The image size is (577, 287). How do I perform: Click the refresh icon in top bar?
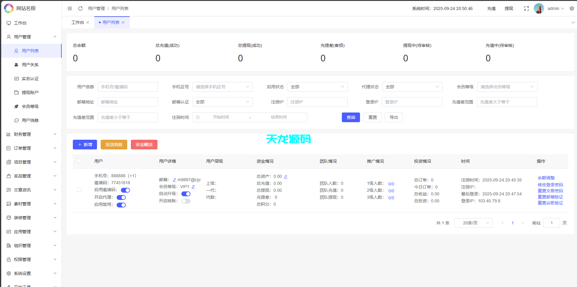[80, 8]
